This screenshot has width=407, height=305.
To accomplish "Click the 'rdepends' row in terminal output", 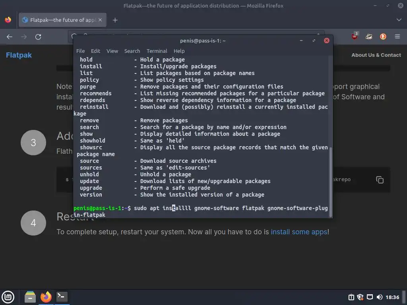I will pyautogui.click(x=188, y=100).
